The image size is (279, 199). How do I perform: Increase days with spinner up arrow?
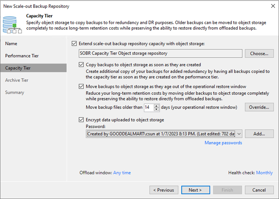coord(157,106)
